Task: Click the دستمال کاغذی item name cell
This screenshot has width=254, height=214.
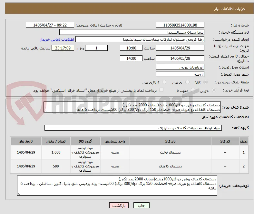Action: tap(171, 166)
